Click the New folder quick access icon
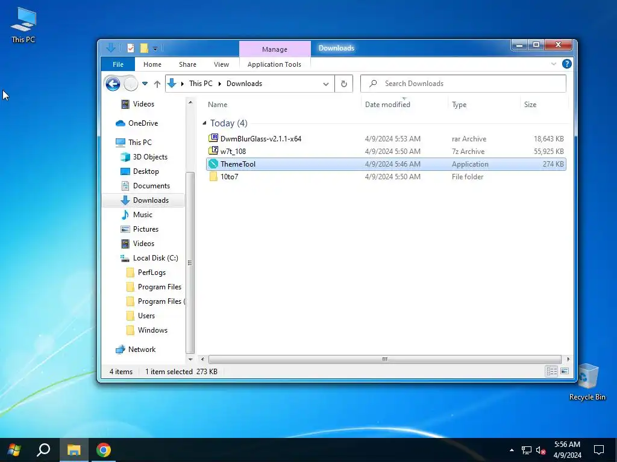Screen dimensions: 617x462 (144, 48)
